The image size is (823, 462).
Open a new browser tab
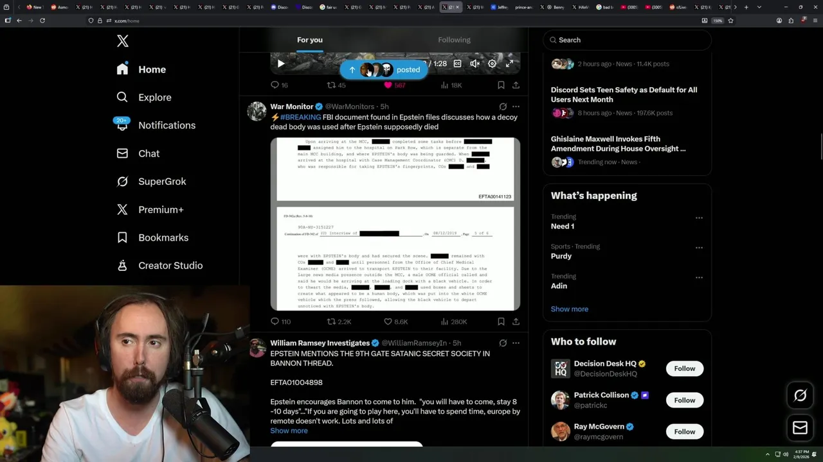click(x=746, y=7)
